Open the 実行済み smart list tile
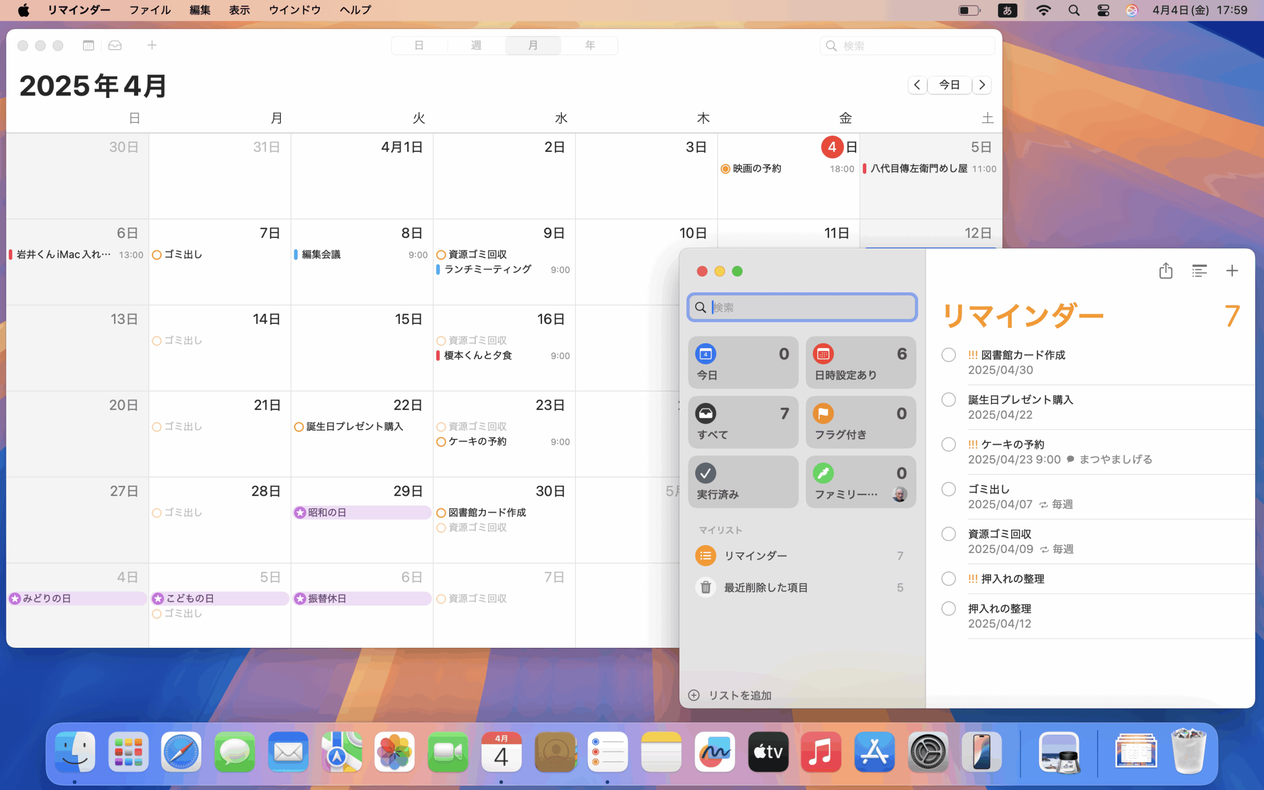The height and width of the screenshot is (790, 1264). (743, 482)
